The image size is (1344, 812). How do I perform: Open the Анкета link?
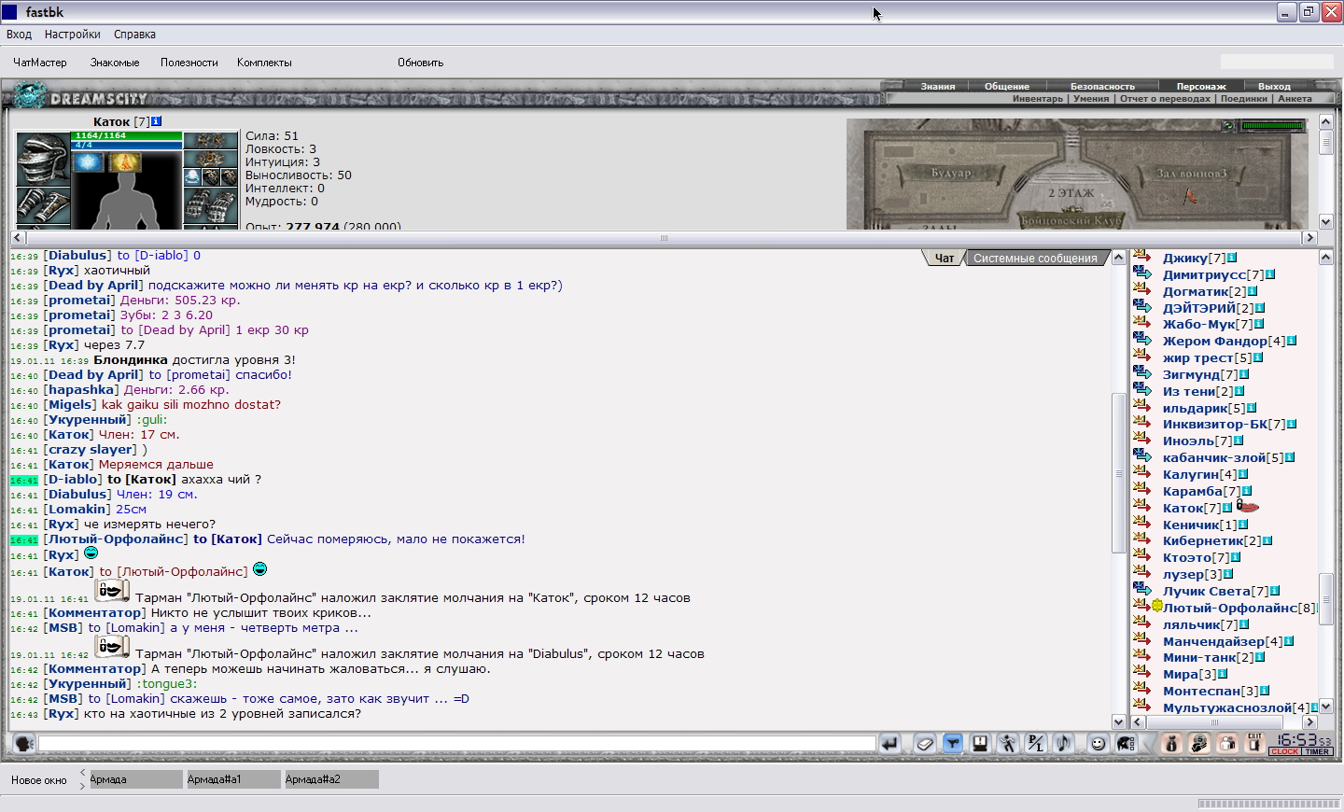(x=1295, y=98)
